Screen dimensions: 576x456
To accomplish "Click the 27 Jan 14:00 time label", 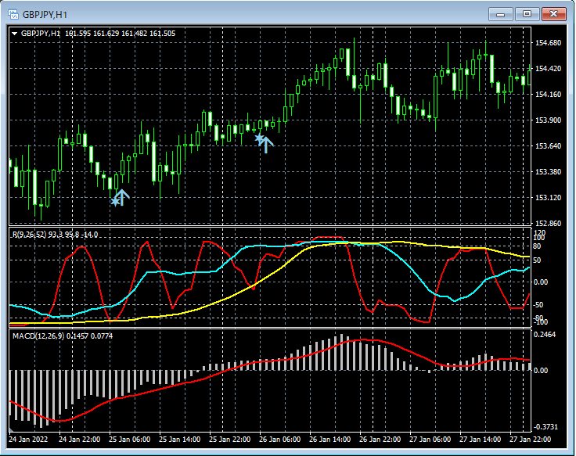I will (x=480, y=440).
